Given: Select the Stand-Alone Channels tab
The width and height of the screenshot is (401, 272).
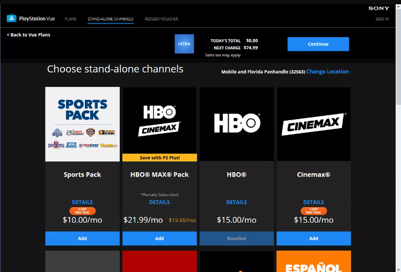Looking at the screenshot, I should pyautogui.click(x=111, y=19).
